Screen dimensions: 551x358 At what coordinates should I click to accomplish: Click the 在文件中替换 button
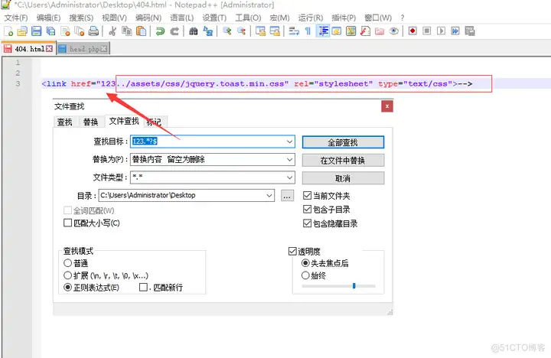pos(343,161)
